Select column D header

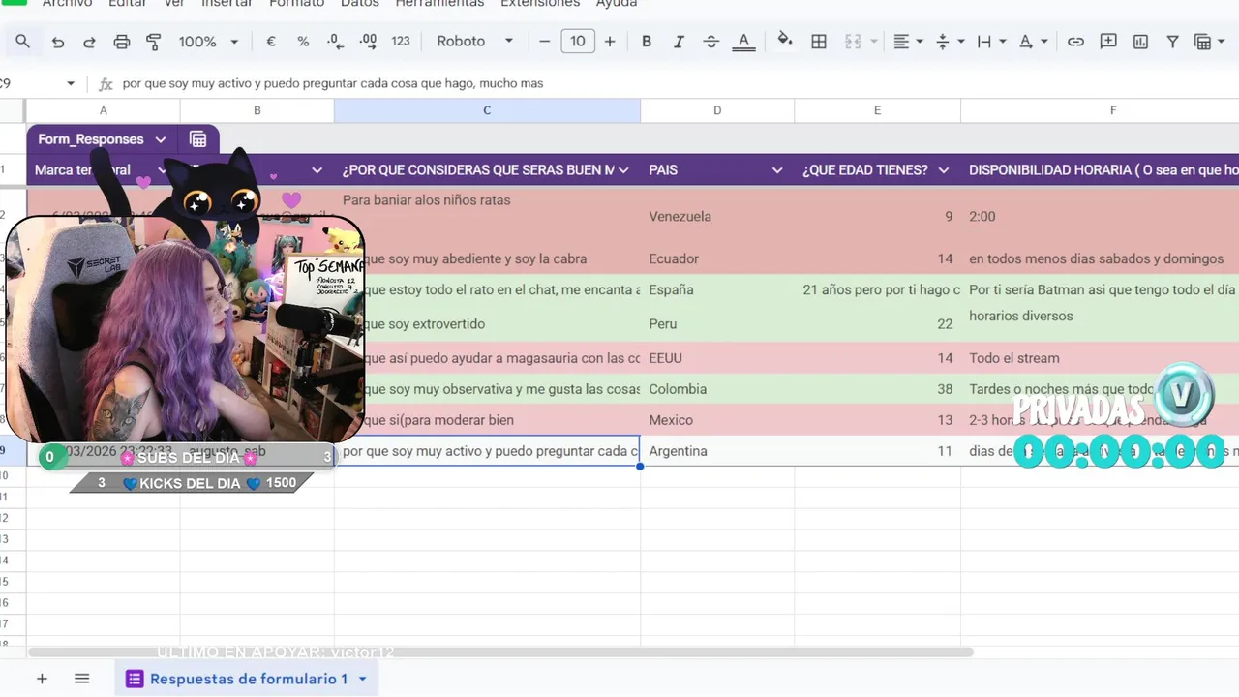(x=717, y=110)
